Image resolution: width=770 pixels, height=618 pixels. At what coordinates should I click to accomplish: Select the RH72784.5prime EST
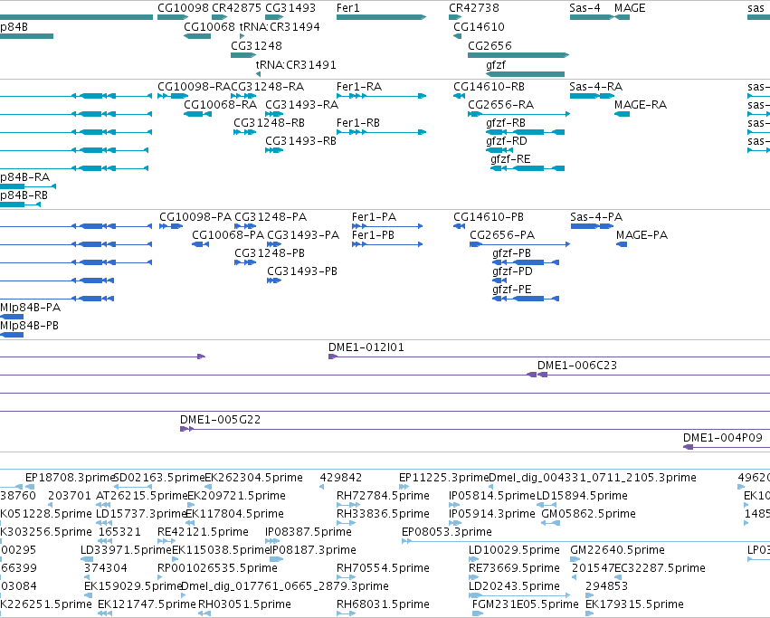click(348, 505)
